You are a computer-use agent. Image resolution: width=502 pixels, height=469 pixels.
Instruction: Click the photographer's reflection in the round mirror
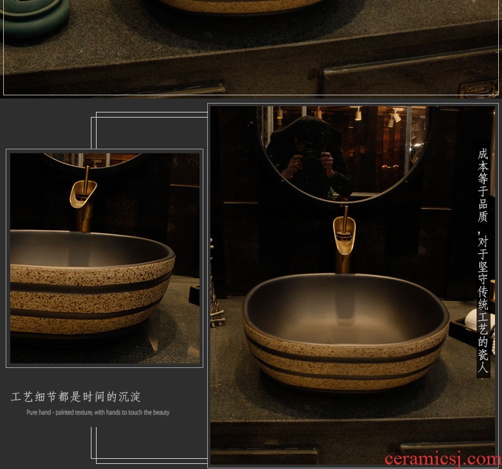tap(310, 156)
